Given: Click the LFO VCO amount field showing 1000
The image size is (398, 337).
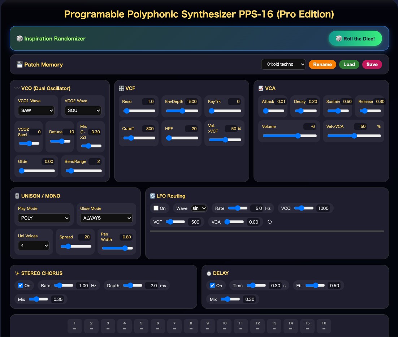Looking at the screenshot, I should pos(323,208).
